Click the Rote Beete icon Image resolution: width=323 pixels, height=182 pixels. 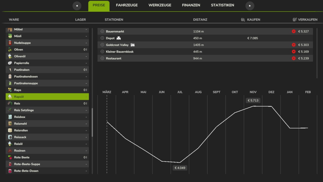[x=10, y=157]
